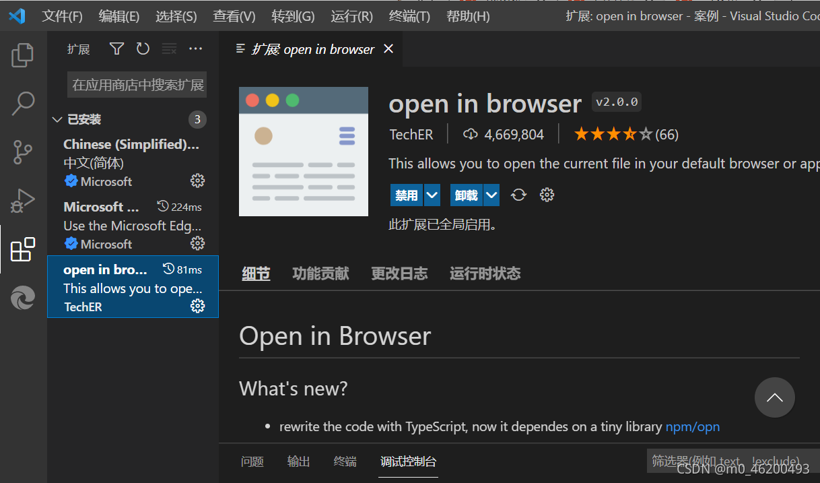Viewport: 820px width, 483px height.
Task: Open the Microsoft Edge Tools view
Action: [x=23, y=298]
